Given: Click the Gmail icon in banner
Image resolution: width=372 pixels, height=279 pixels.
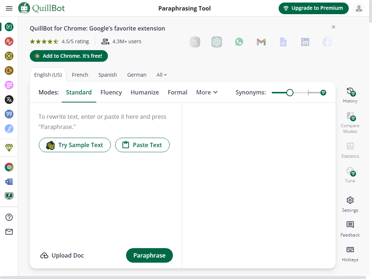Looking at the screenshot, I should pyautogui.click(x=261, y=42).
